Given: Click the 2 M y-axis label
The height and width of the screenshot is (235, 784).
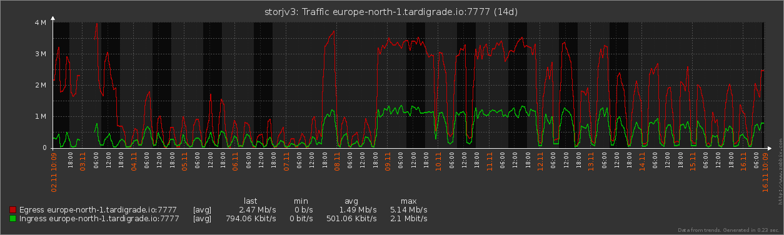Looking at the screenshot, I should pyautogui.click(x=41, y=86).
